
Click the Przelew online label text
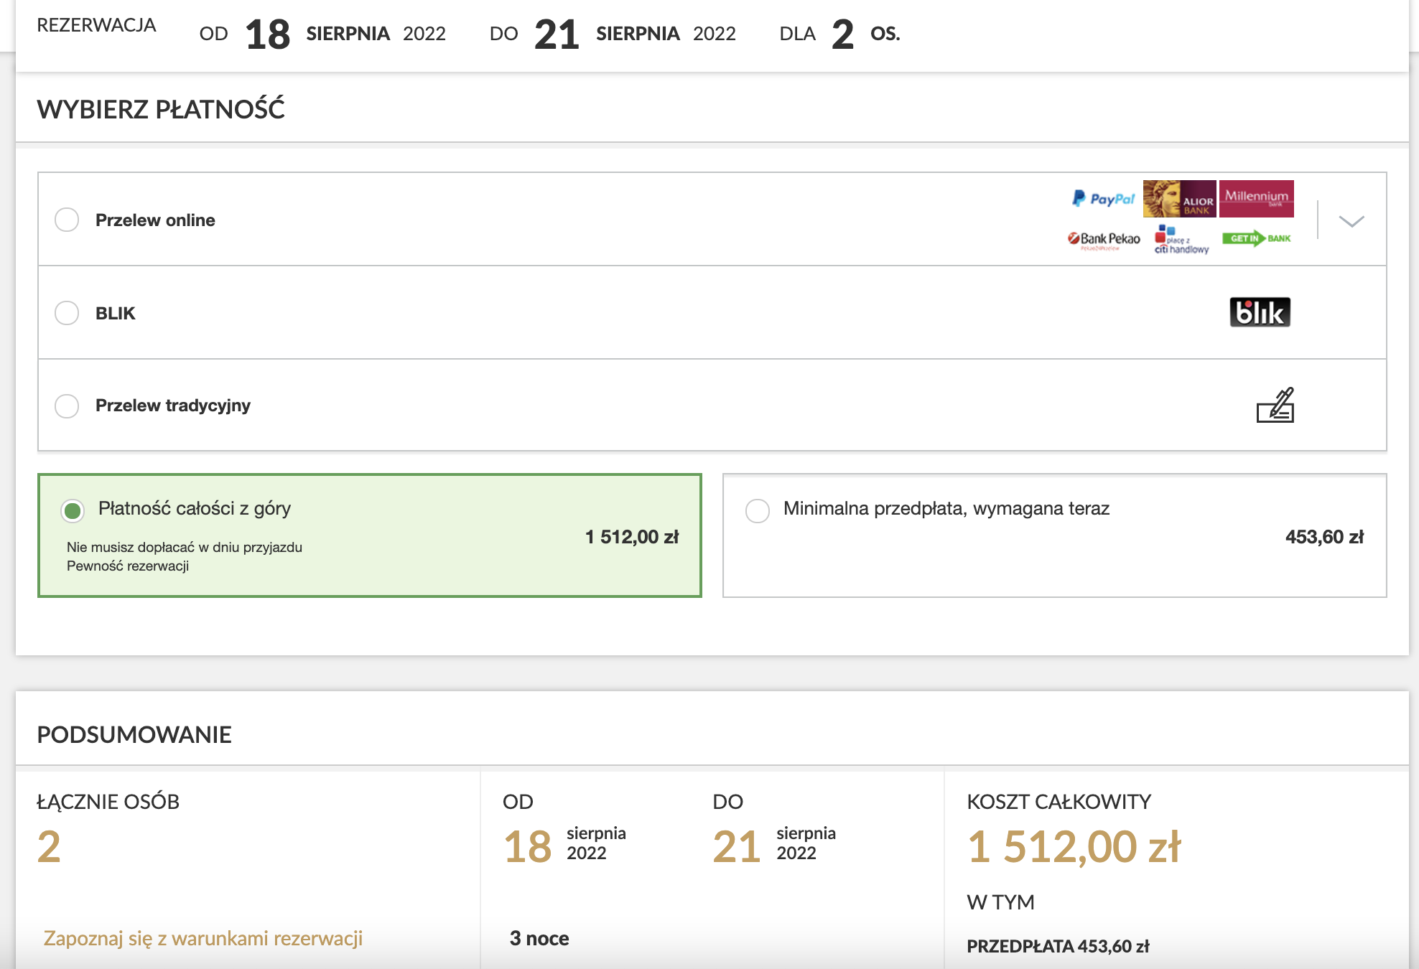(155, 220)
